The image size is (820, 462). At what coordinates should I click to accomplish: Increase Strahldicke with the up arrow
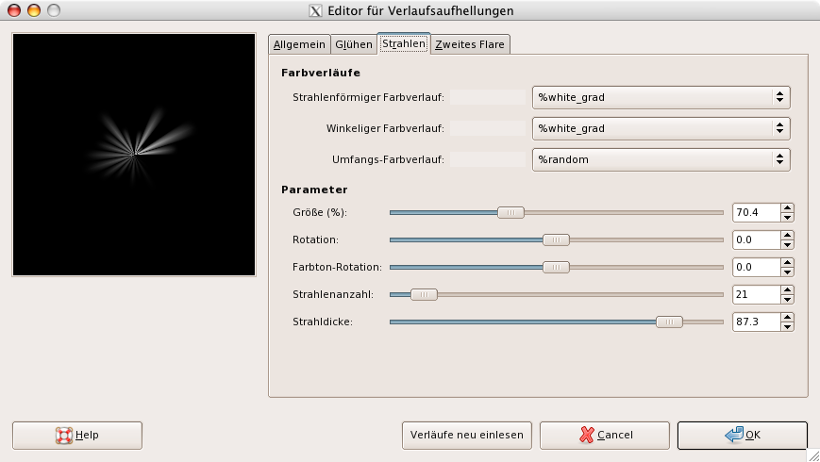pyautogui.click(x=787, y=318)
